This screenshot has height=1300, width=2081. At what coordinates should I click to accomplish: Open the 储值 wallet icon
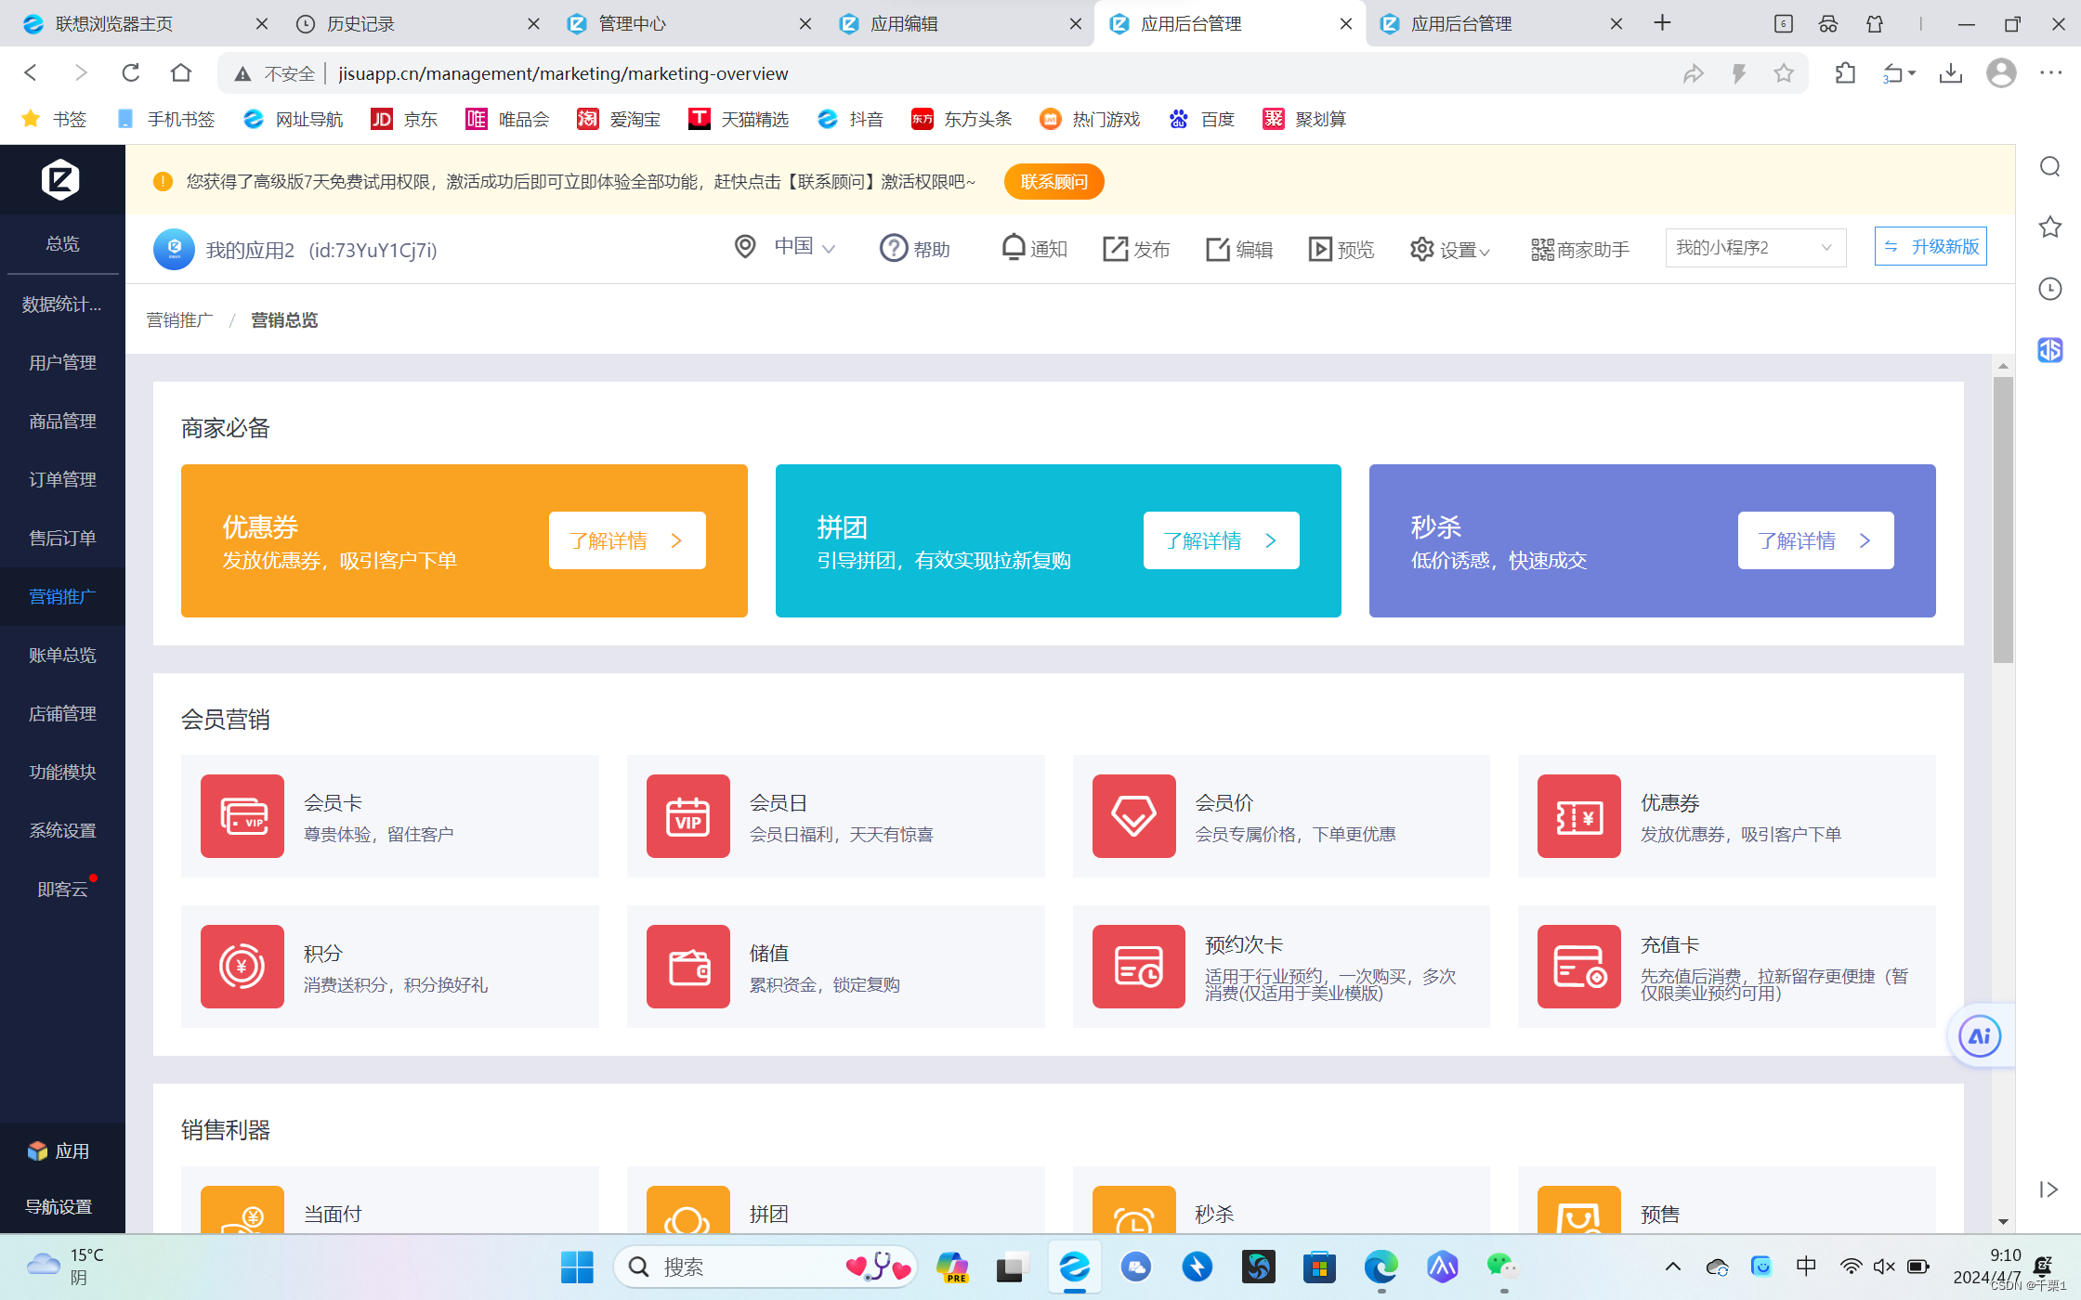coord(687,967)
